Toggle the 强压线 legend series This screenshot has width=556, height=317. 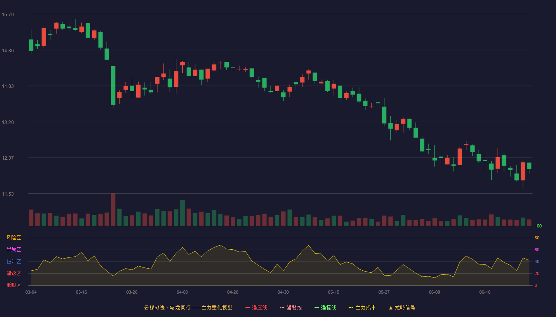[x=256, y=307]
